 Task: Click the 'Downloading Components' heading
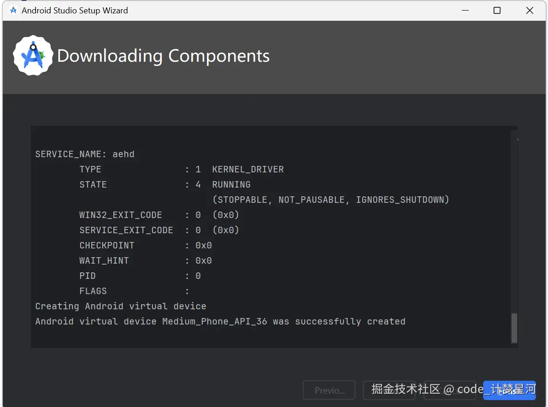[x=163, y=56]
